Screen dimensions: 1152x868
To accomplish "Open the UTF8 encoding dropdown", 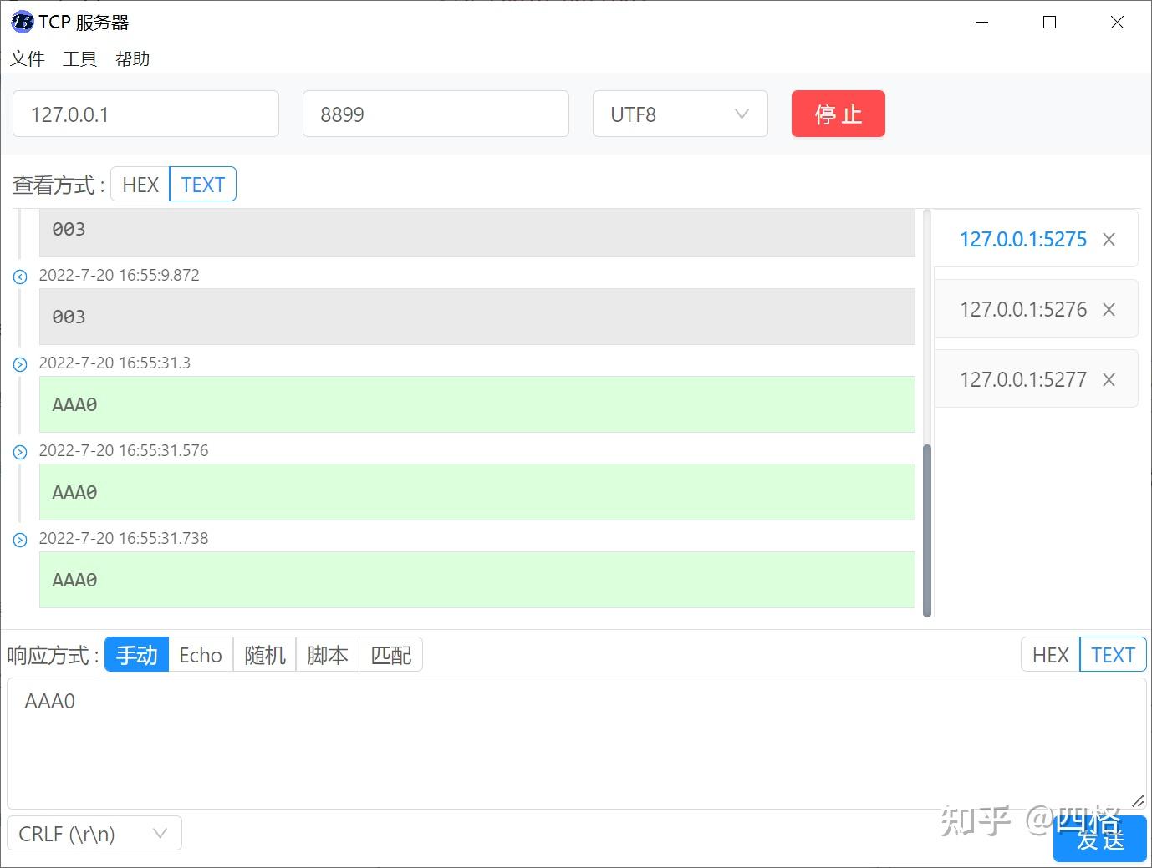I will click(680, 114).
